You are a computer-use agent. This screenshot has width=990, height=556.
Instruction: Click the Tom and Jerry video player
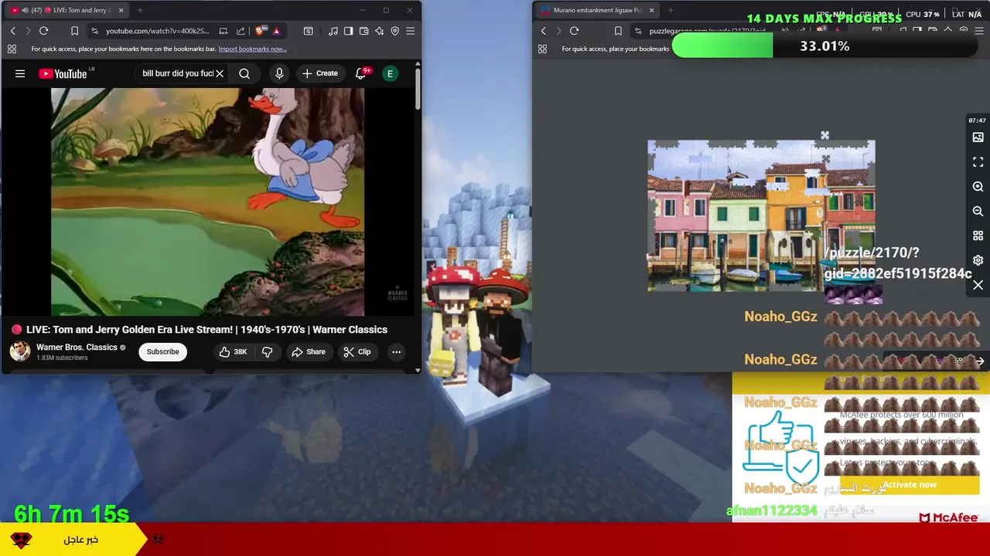[x=207, y=202]
